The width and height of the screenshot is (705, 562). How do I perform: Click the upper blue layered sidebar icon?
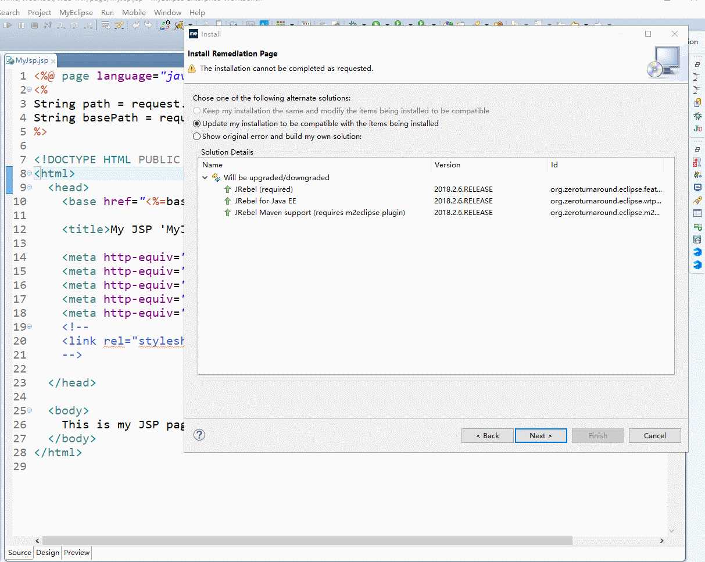697,252
